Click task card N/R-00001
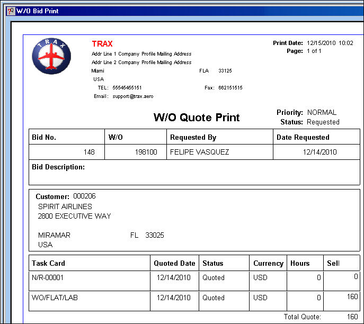The image size is (364, 324). pyautogui.click(x=48, y=277)
